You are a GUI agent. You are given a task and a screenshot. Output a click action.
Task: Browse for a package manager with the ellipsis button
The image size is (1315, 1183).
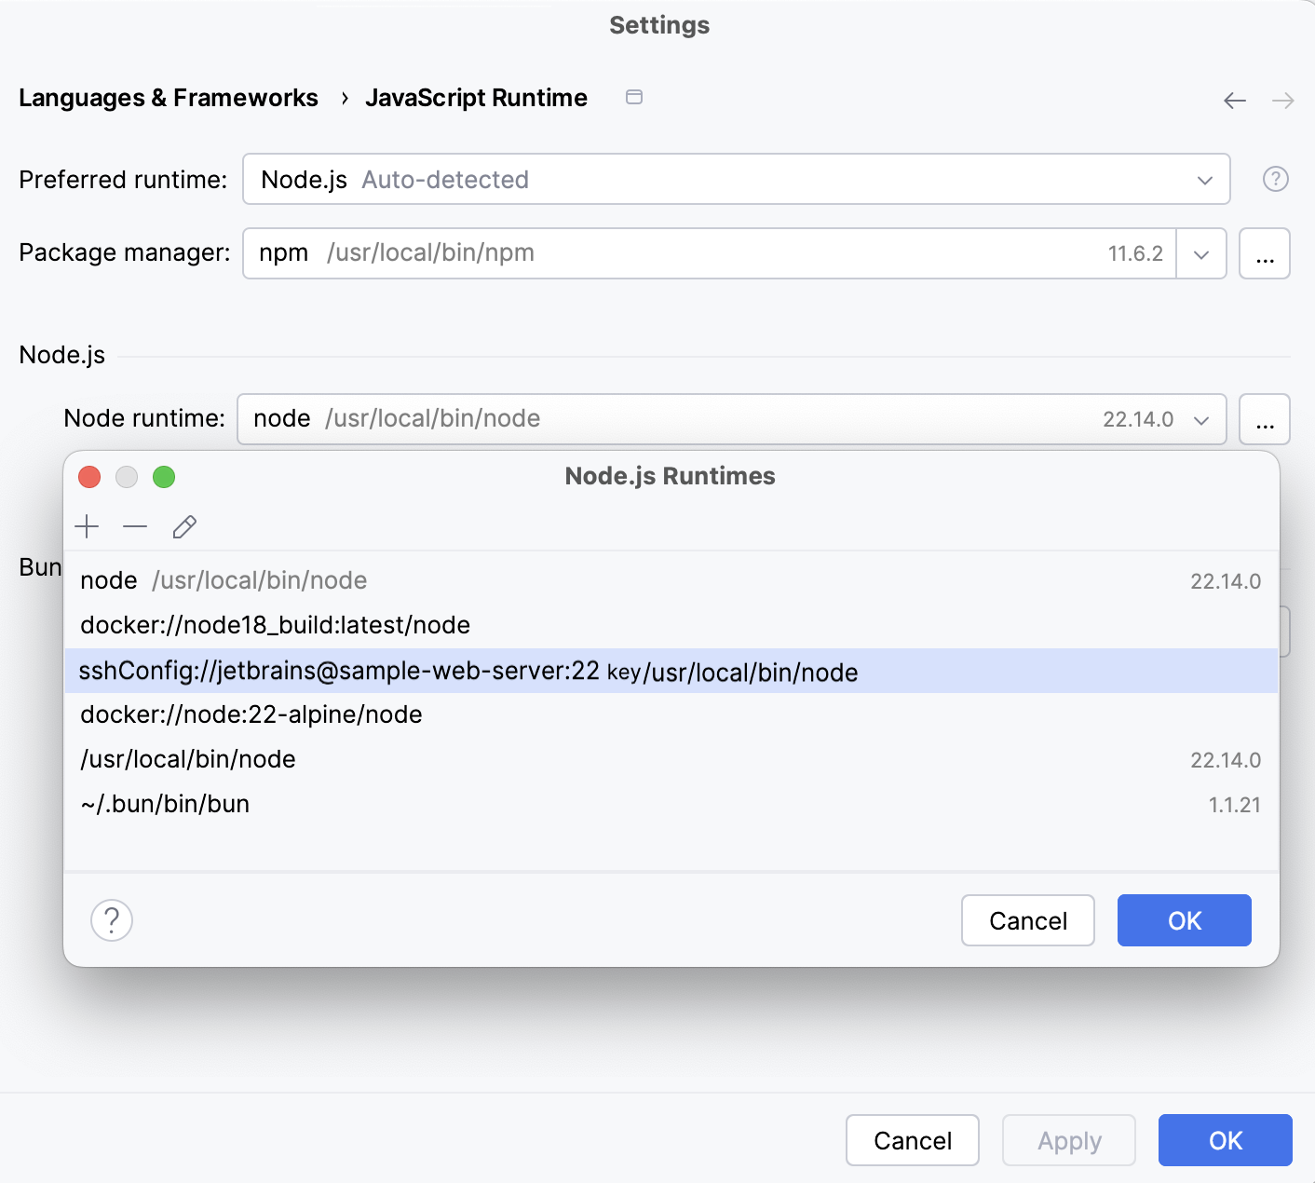click(x=1265, y=253)
